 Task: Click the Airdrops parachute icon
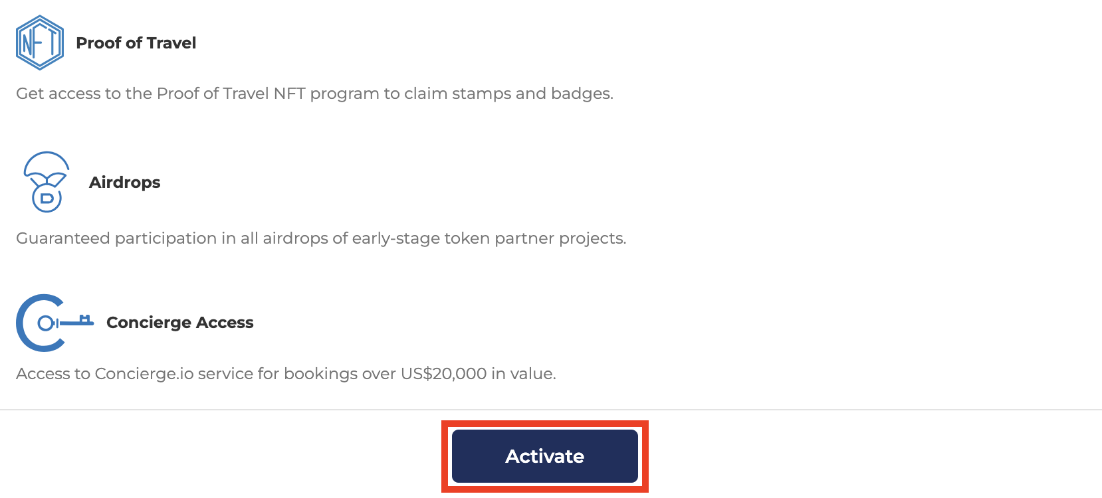pos(47,181)
